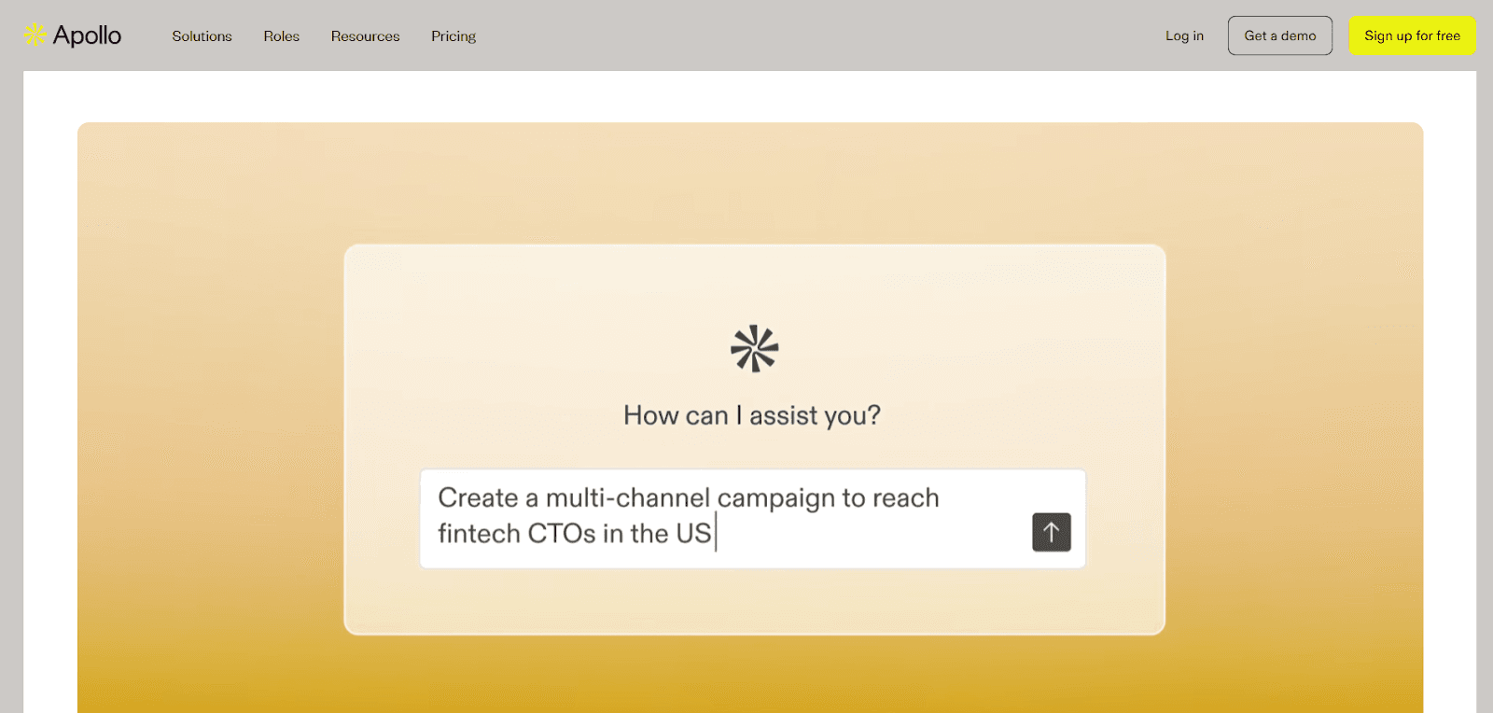1493x713 pixels.
Task: Click the blinking text cursor after "US"
Action: (x=716, y=533)
